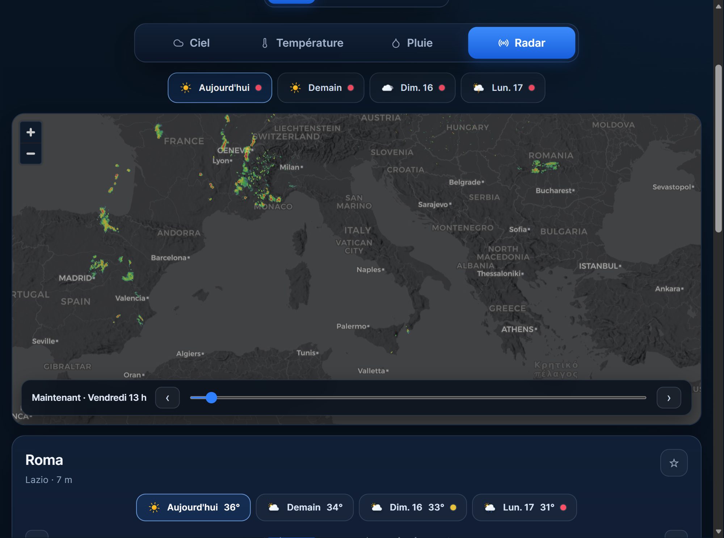Click the Milan label on the map

pos(290,167)
